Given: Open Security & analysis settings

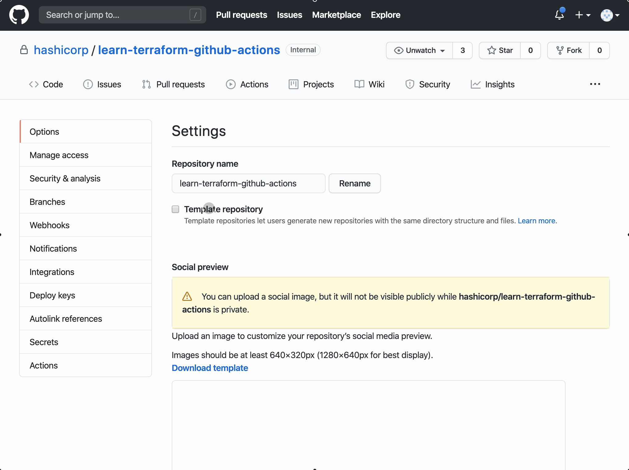Looking at the screenshot, I should pos(86,178).
